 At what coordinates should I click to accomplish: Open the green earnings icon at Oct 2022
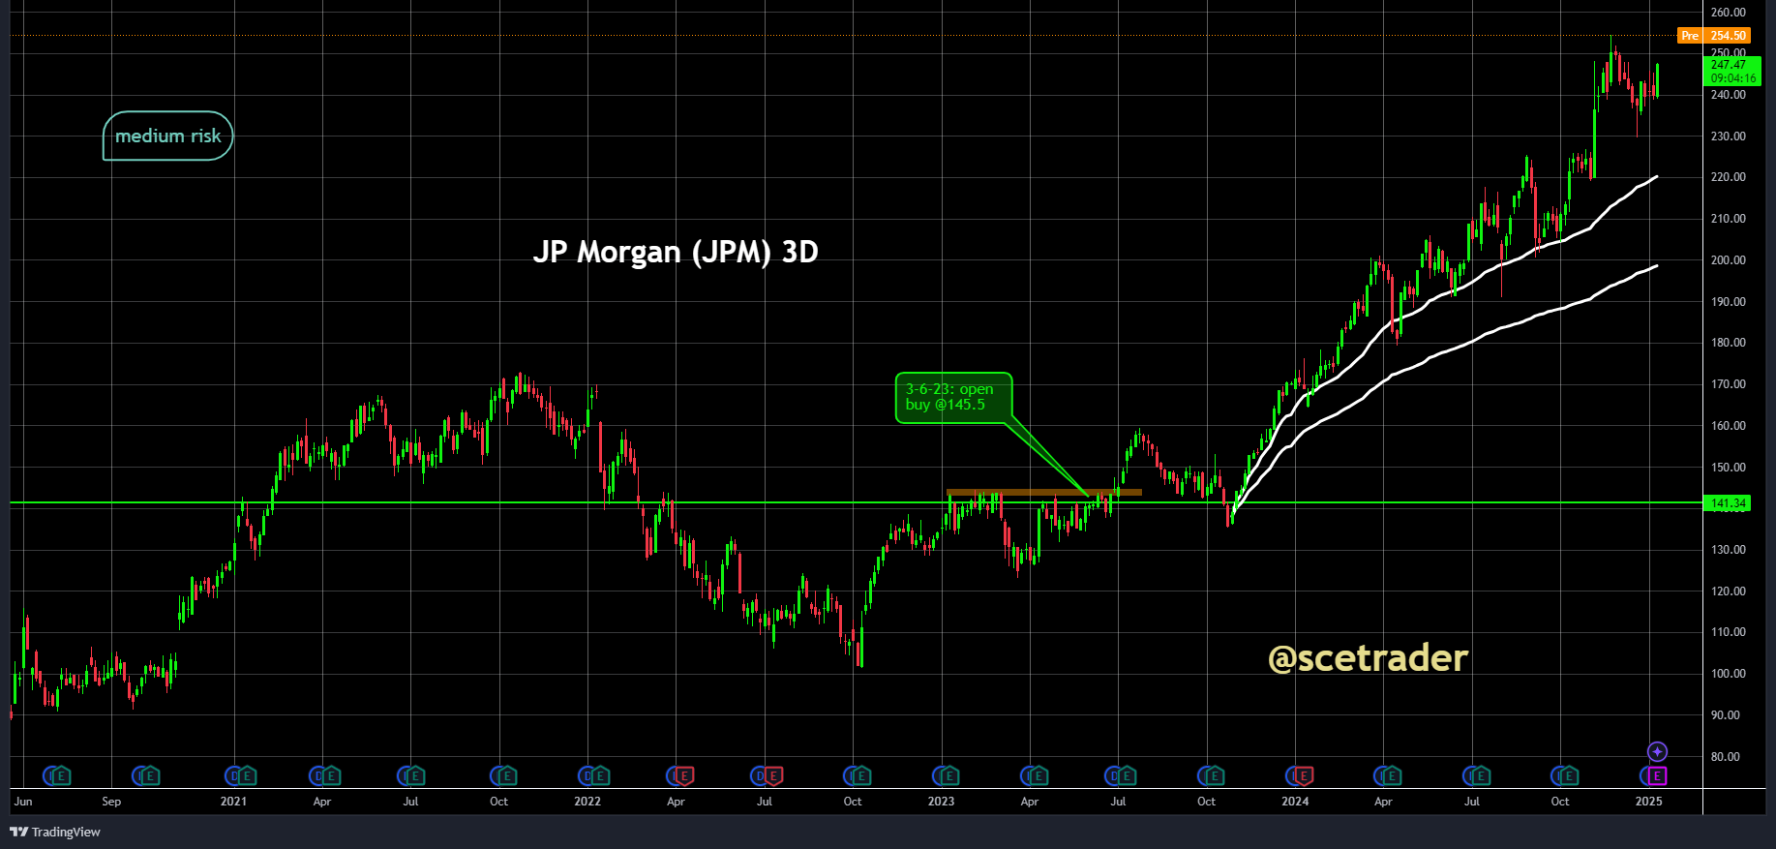[x=860, y=775]
